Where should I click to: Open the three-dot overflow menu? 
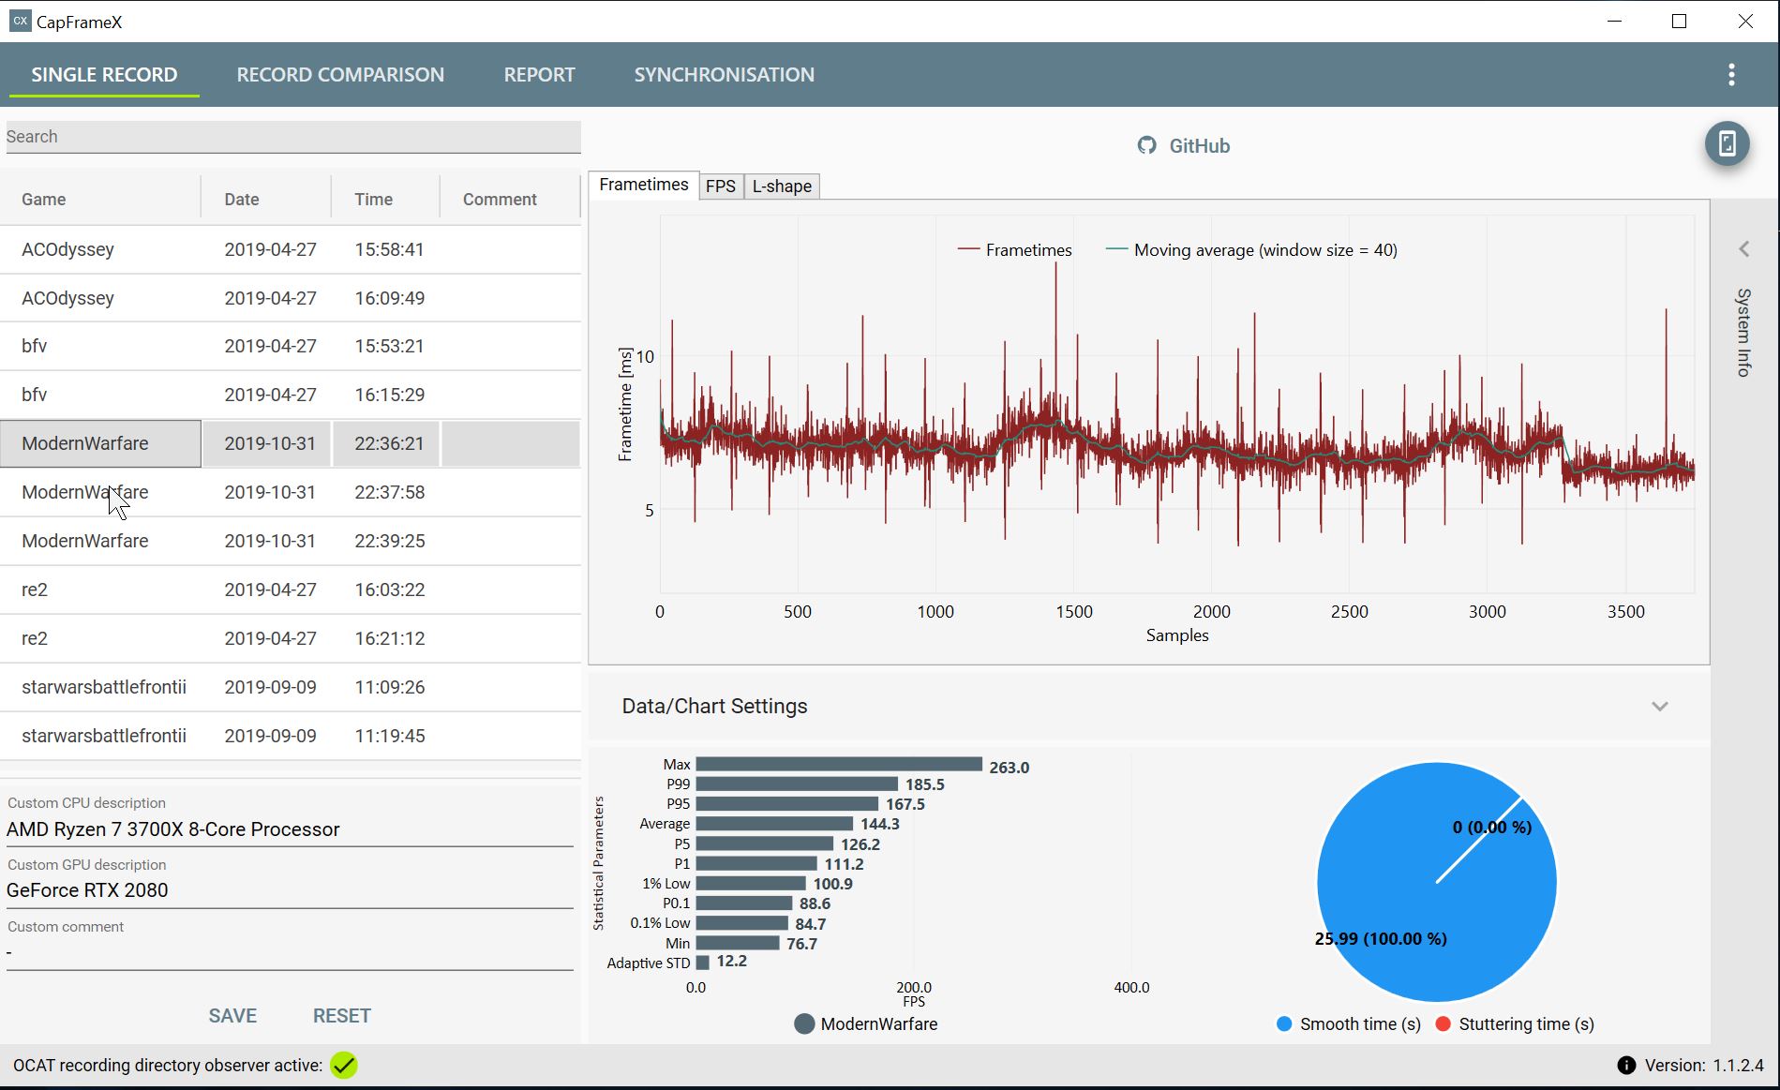click(1731, 75)
